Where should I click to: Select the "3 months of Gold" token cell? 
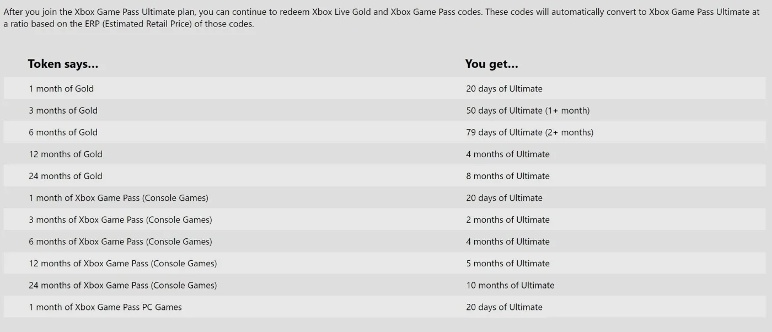point(63,110)
